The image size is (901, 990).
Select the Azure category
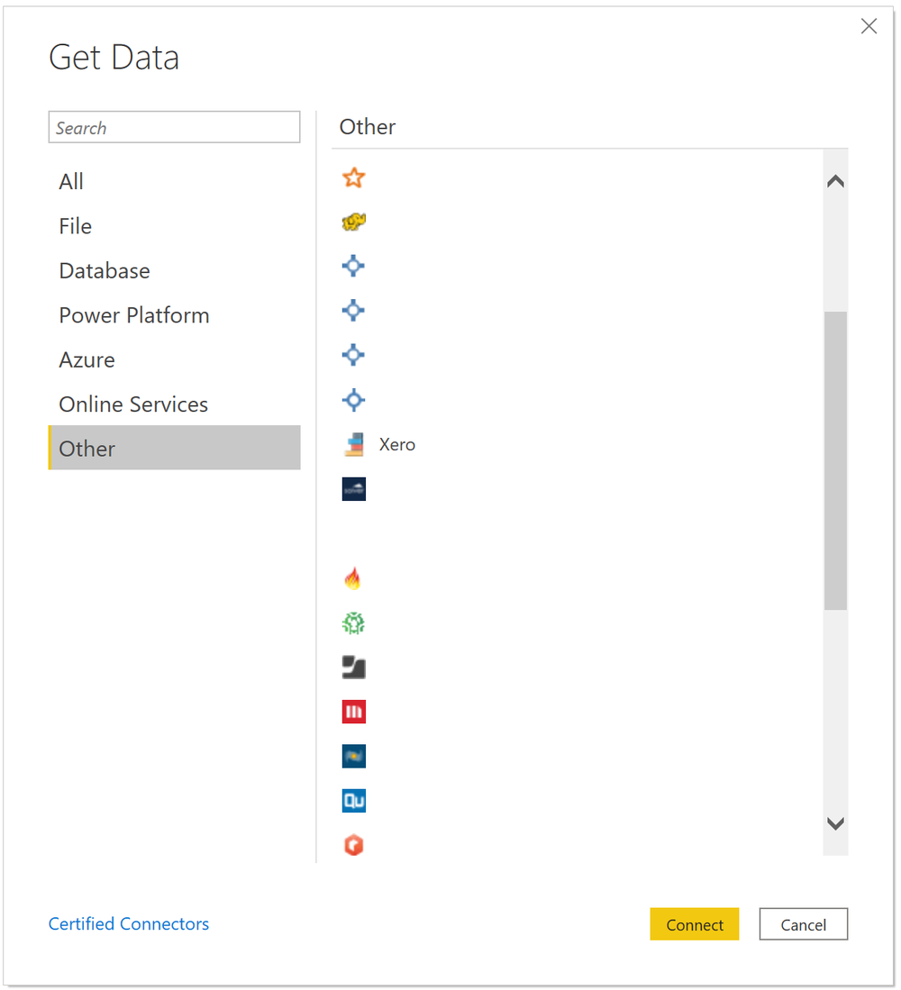[86, 359]
